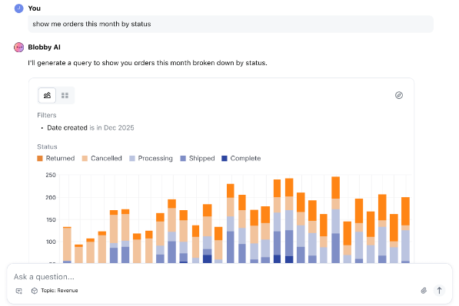The width and height of the screenshot is (459, 306).
Task: Click the Filters heading
Action: click(47, 115)
